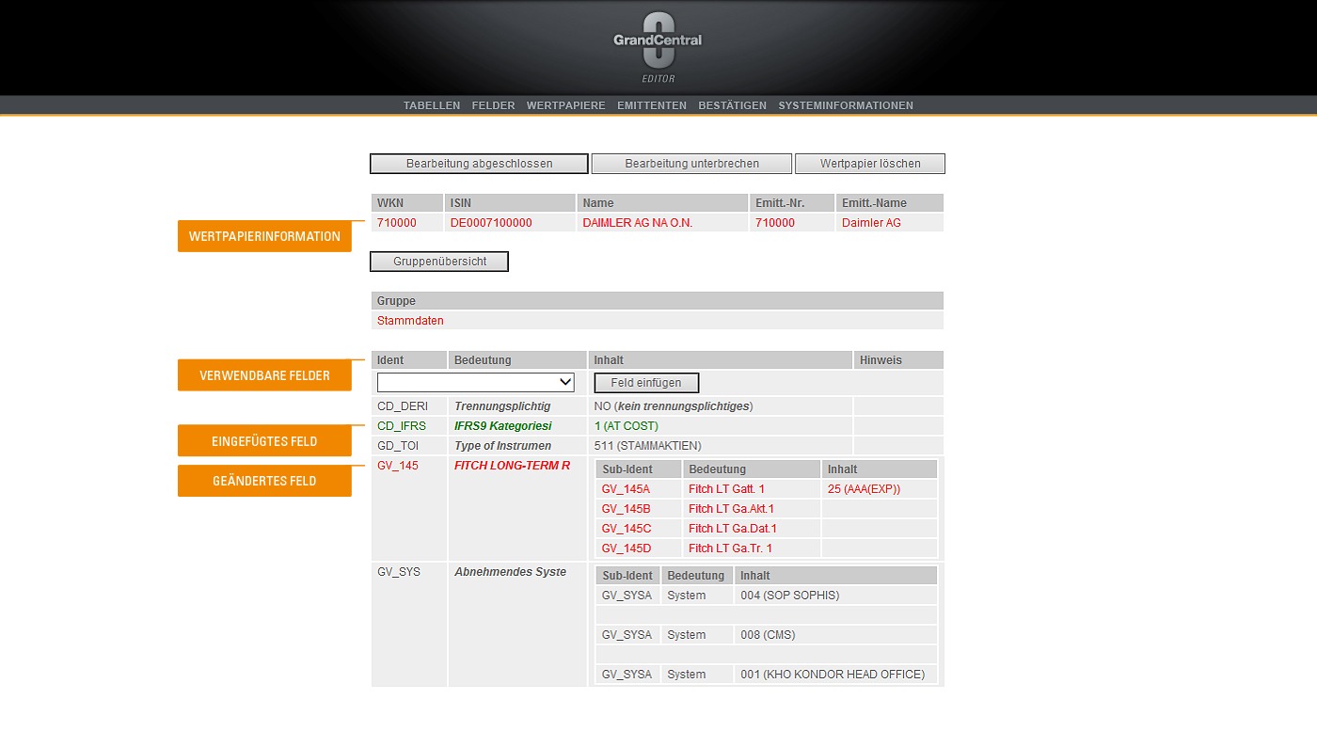Click sub-ident GV_145C
This screenshot has width=1317, height=747.
point(627,529)
